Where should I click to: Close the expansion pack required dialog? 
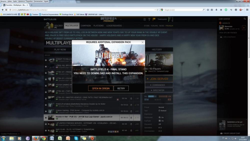pos(143,42)
